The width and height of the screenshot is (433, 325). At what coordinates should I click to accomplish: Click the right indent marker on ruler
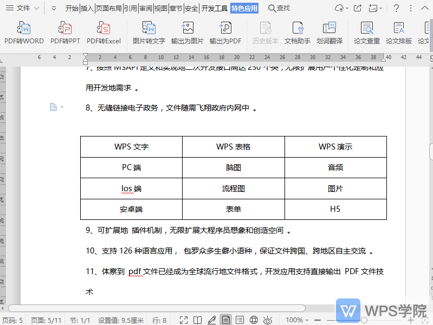pos(383,59)
